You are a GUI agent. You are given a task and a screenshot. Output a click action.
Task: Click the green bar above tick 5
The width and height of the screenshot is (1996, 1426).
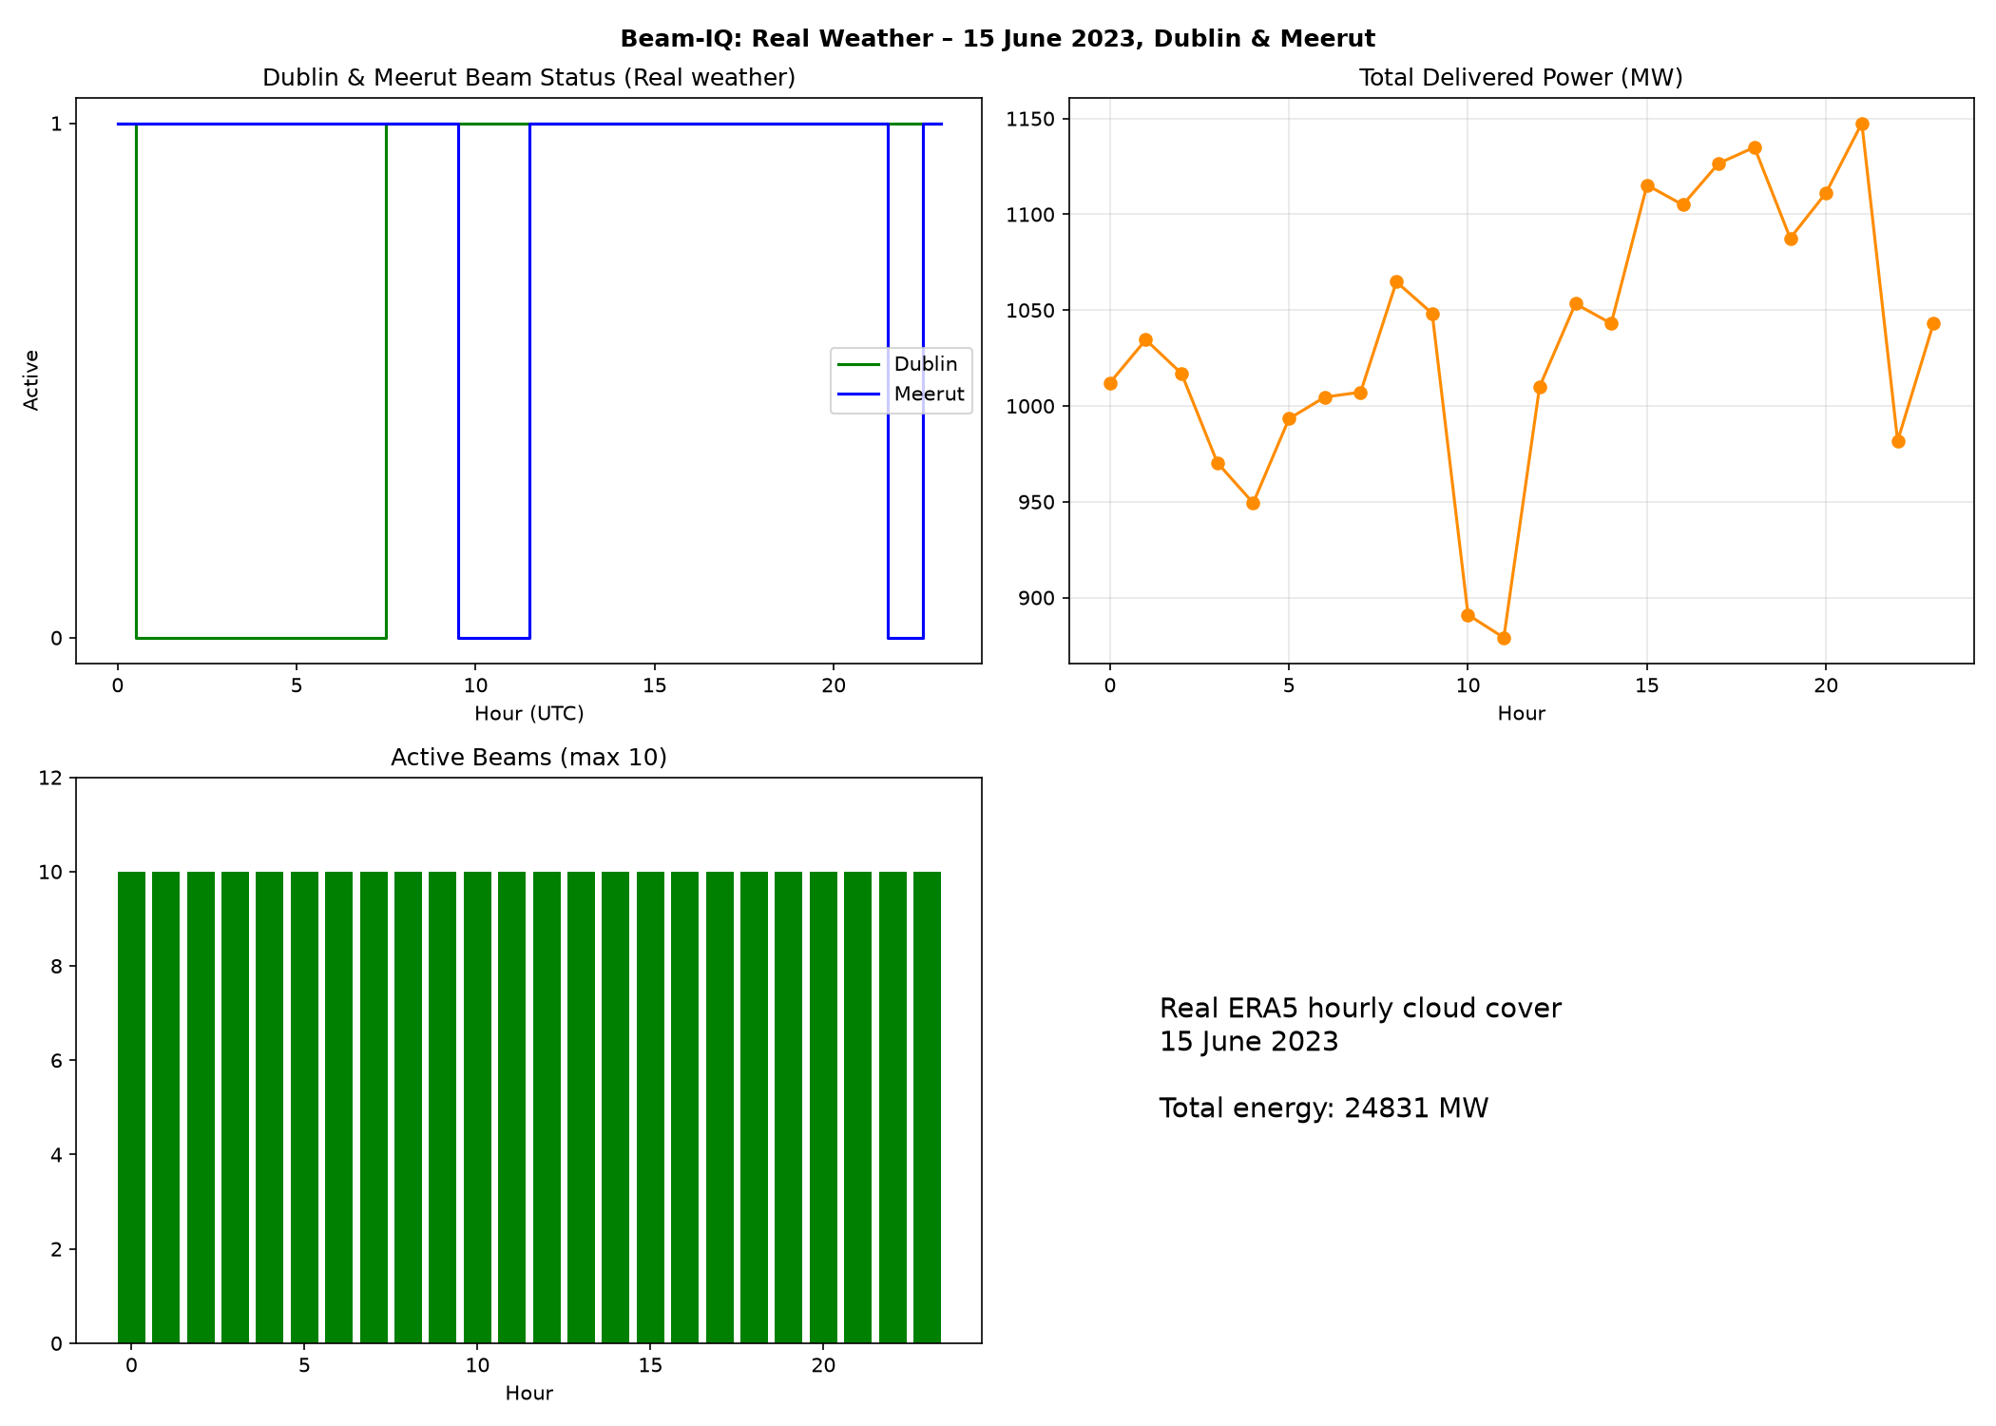[304, 1108]
